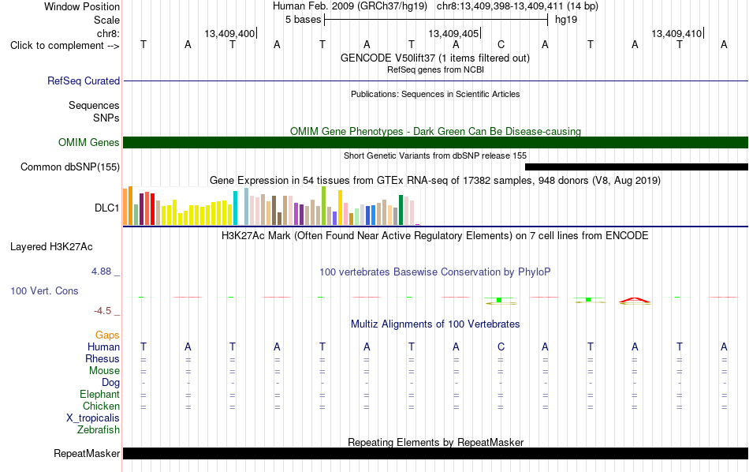Viewport: 749px width, 472px height.
Task: Click the Rhesus alignment row label
Action: [102, 358]
